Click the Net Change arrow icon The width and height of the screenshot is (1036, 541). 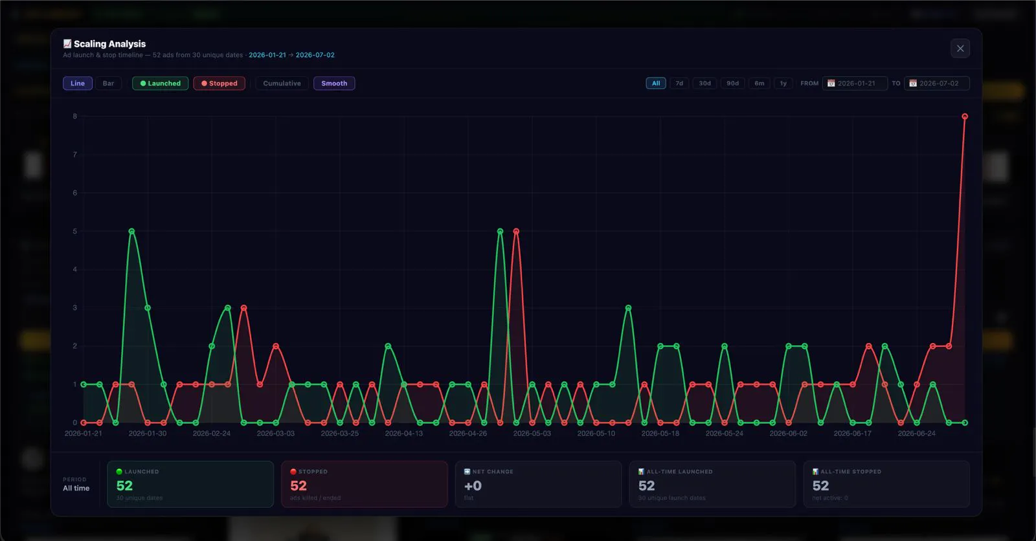coord(467,472)
